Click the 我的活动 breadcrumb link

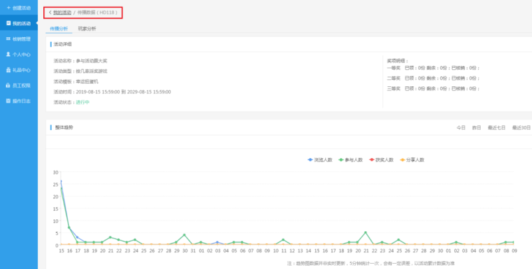pos(63,13)
